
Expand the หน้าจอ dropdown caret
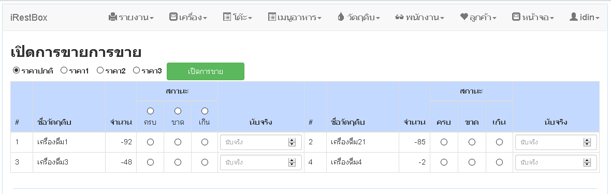[552, 18]
